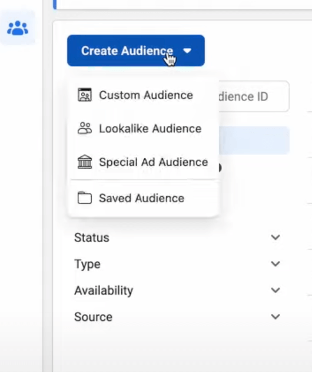Screen dimensions: 312x372
Task: Click the Custom Audience window icon
Action: tap(85, 95)
